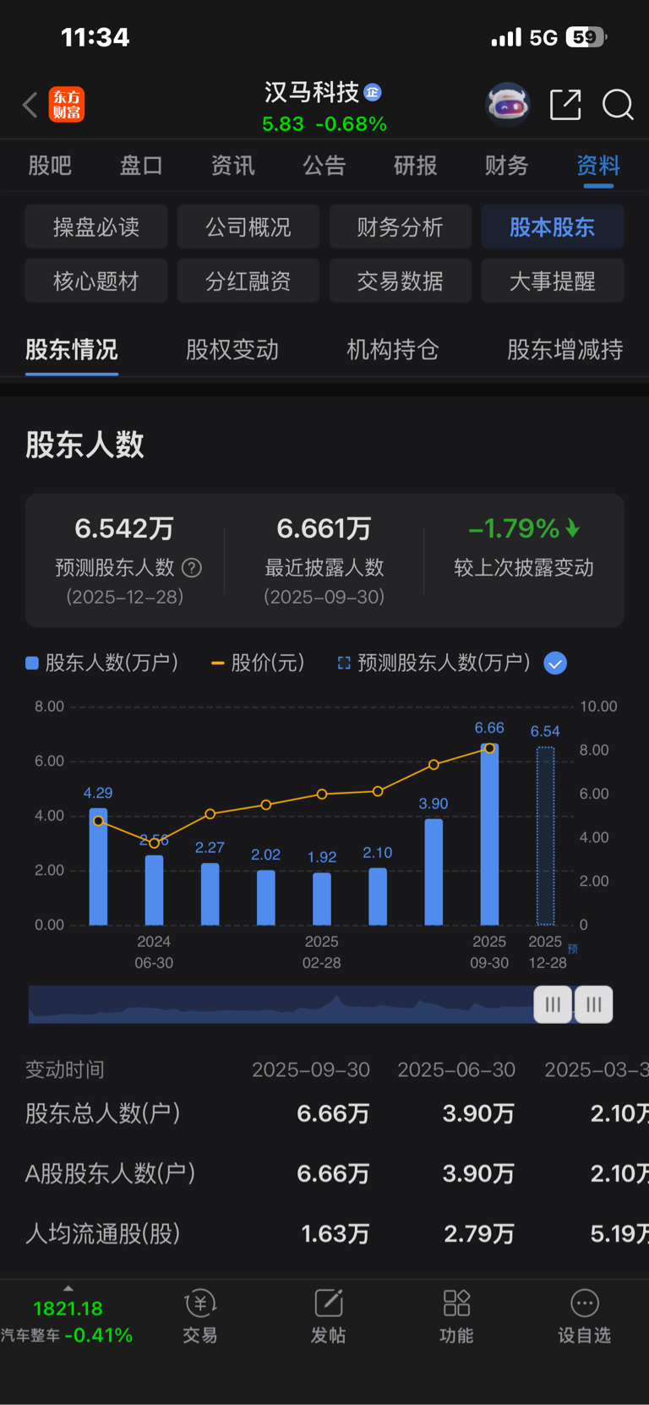Tap the help question mark beside 预测股东人数
Screen dimensions: 649x1405
click(x=192, y=568)
